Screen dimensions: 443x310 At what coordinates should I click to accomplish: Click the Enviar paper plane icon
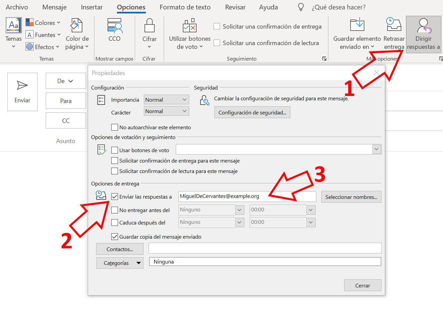coord(22,85)
